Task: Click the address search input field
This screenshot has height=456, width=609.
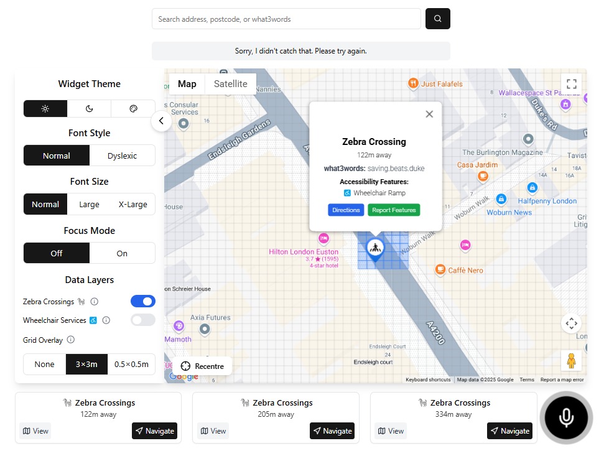Action: pos(286,19)
